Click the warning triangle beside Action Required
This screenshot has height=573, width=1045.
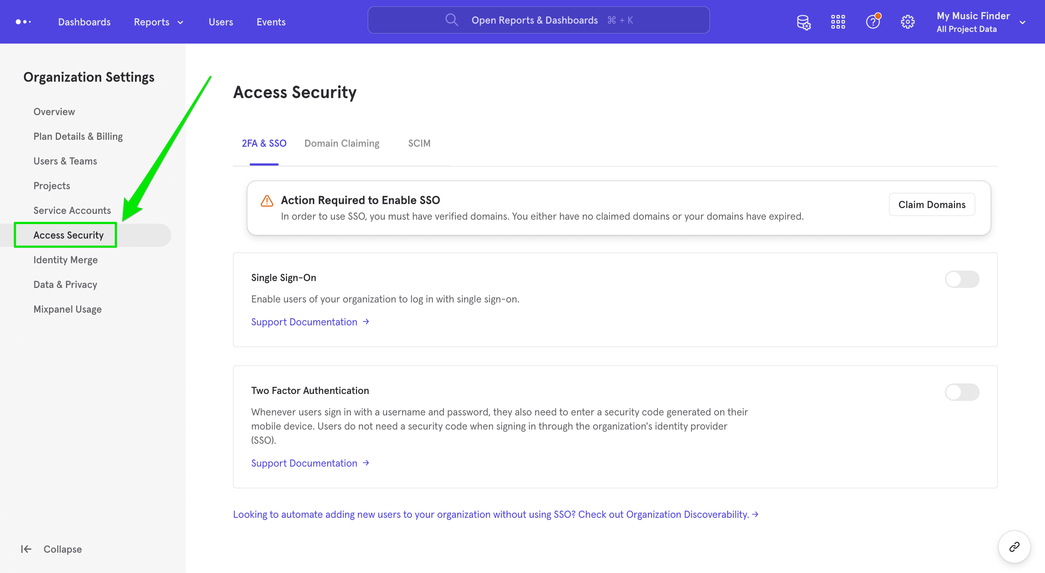click(267, 200)
